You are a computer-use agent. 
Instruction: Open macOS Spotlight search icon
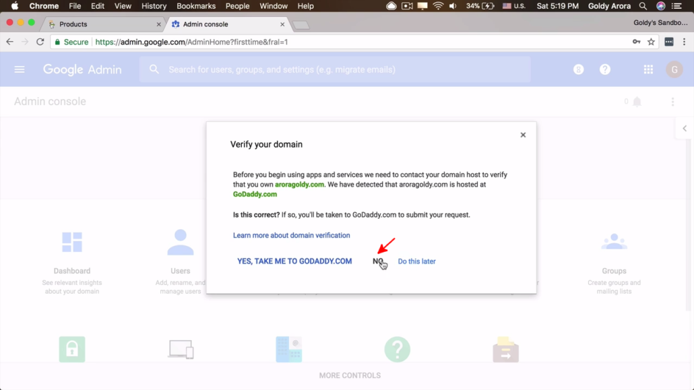(x=643, y=6)
